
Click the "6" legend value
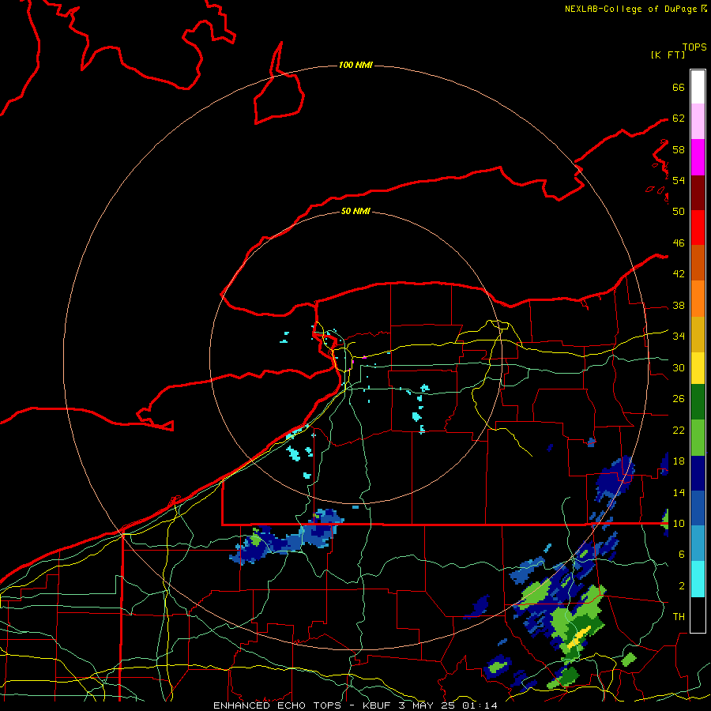682,555
